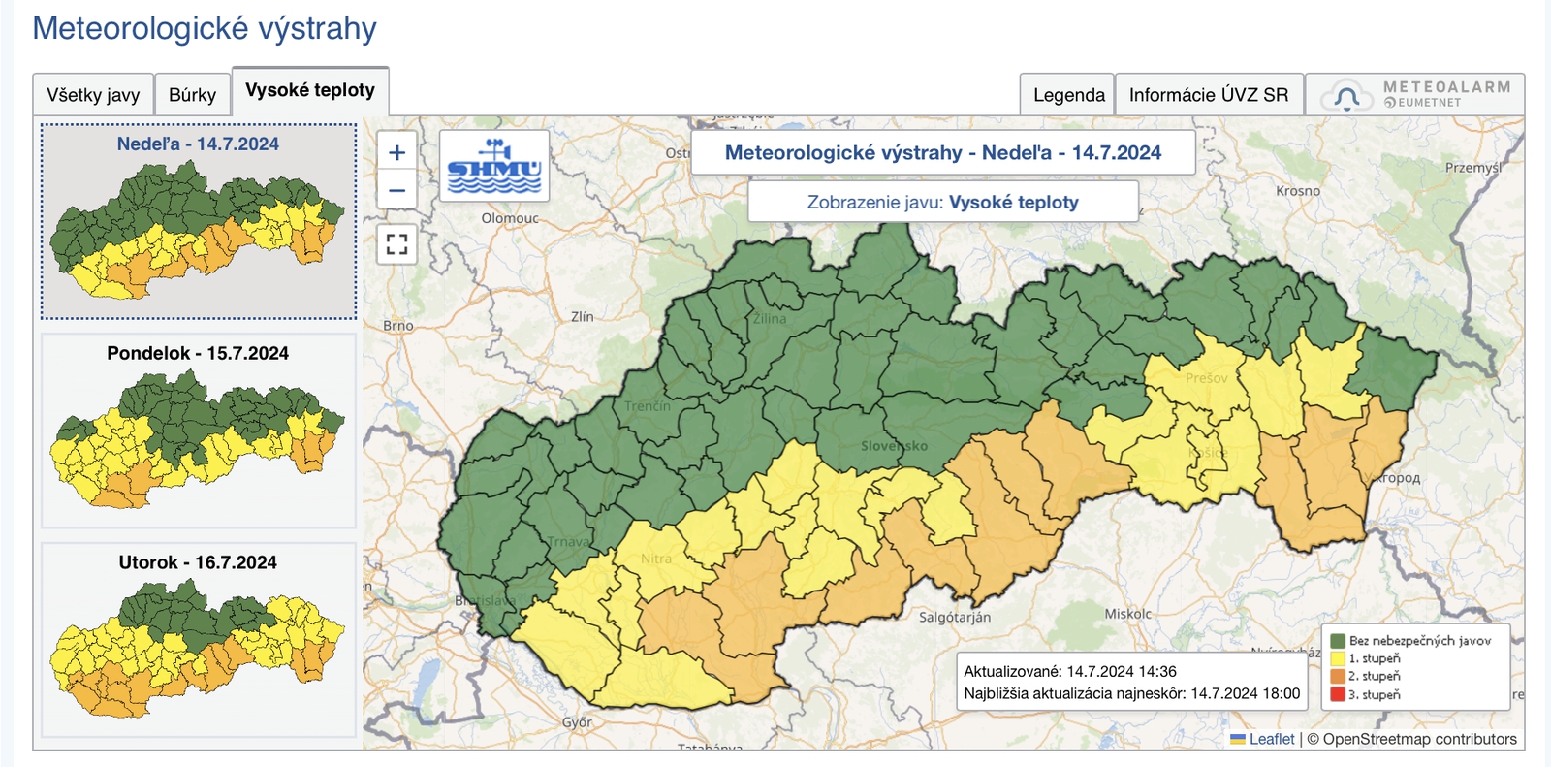Open the Legenda tab
1551x767 pixels.
[1068, 95]
